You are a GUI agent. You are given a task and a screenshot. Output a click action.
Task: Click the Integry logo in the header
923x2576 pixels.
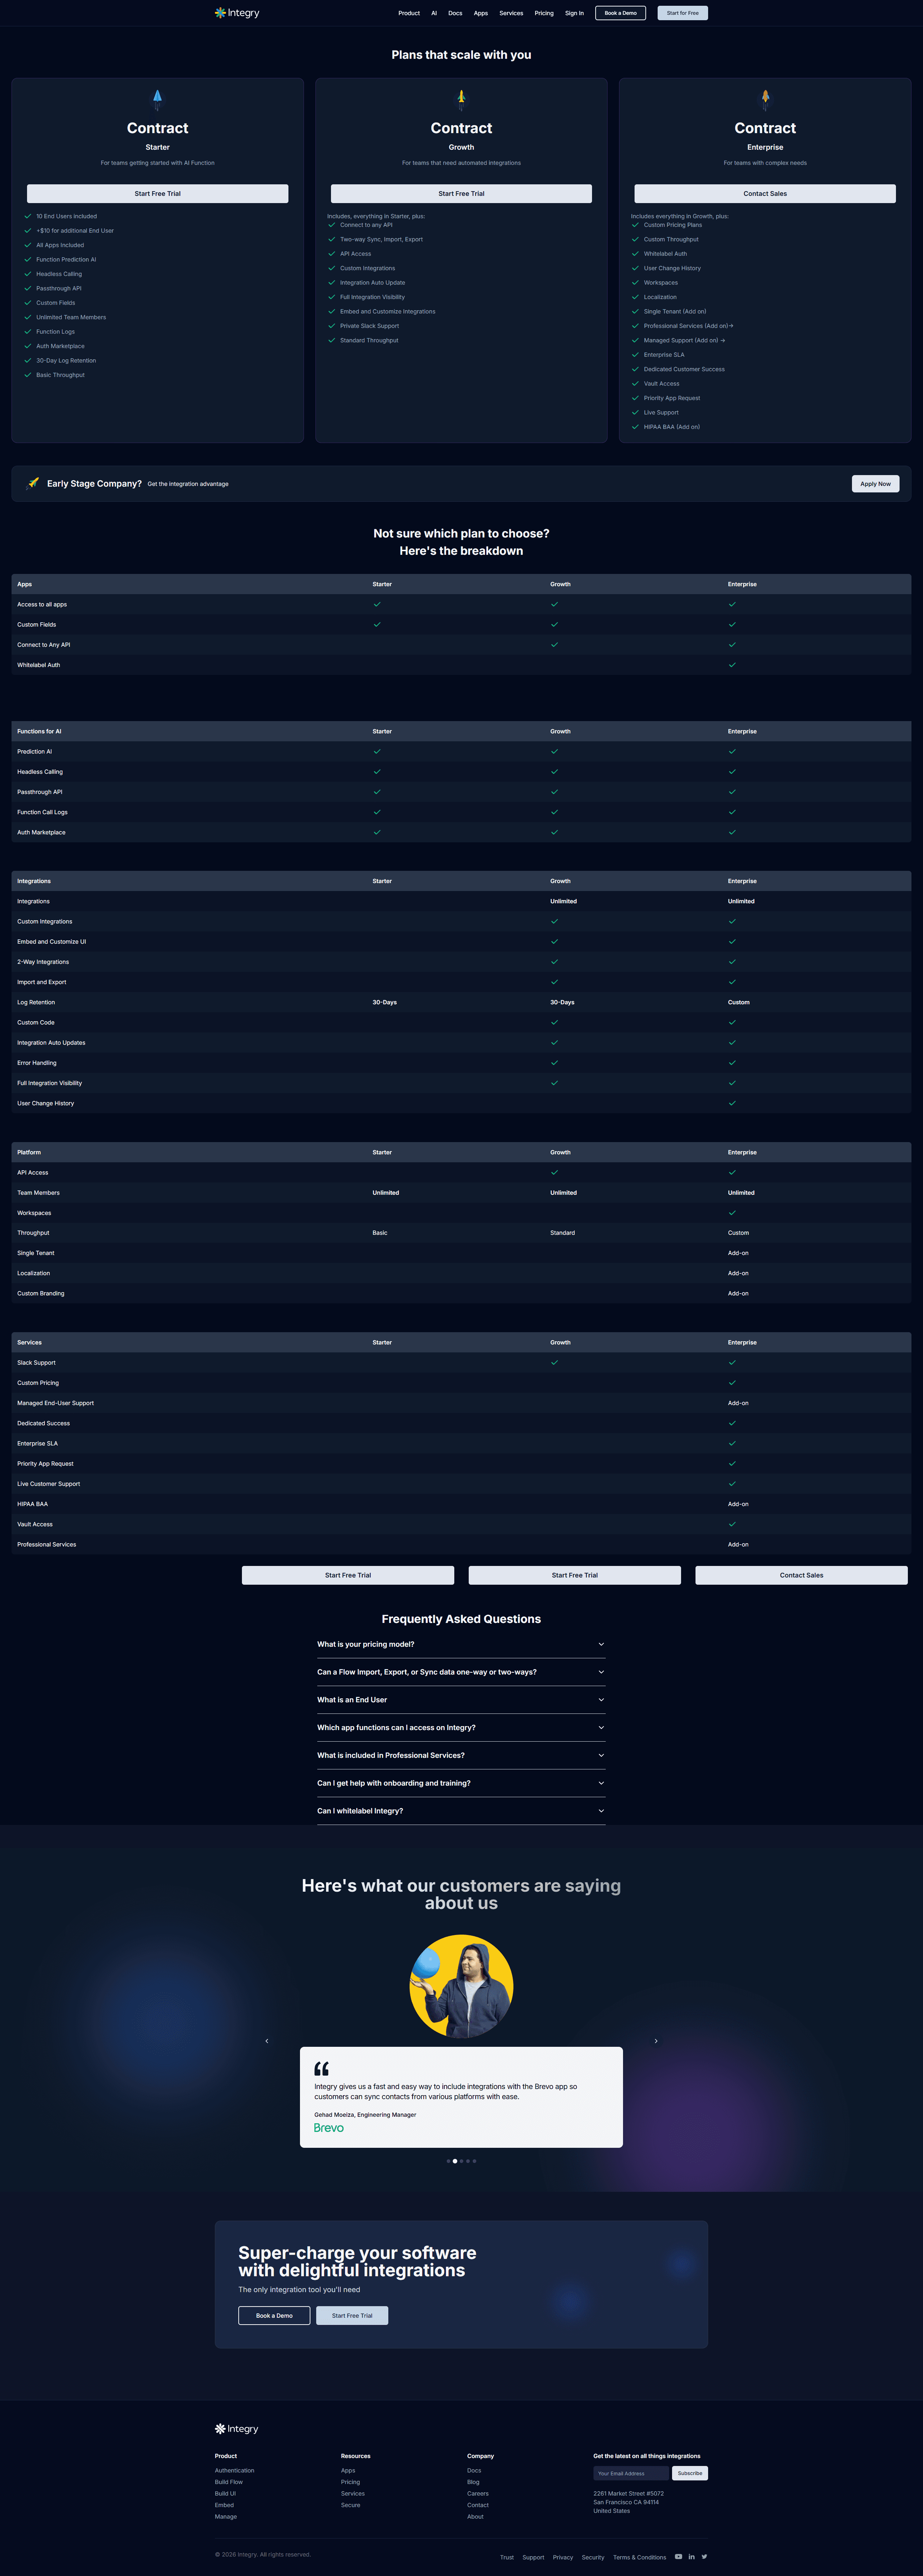point(237,13)
